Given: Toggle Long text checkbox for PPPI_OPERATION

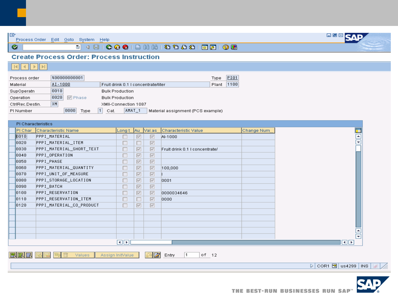Looking at the screenshot, I should [125, 155].
